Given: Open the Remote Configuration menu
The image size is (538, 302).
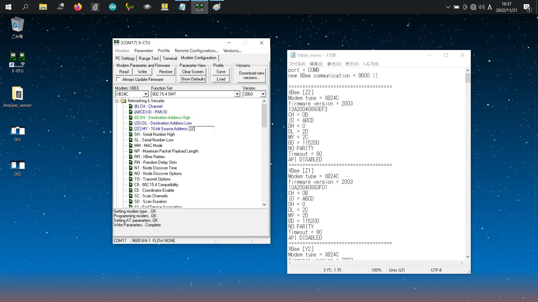Looking at the screenshot, I should [196, 51].
